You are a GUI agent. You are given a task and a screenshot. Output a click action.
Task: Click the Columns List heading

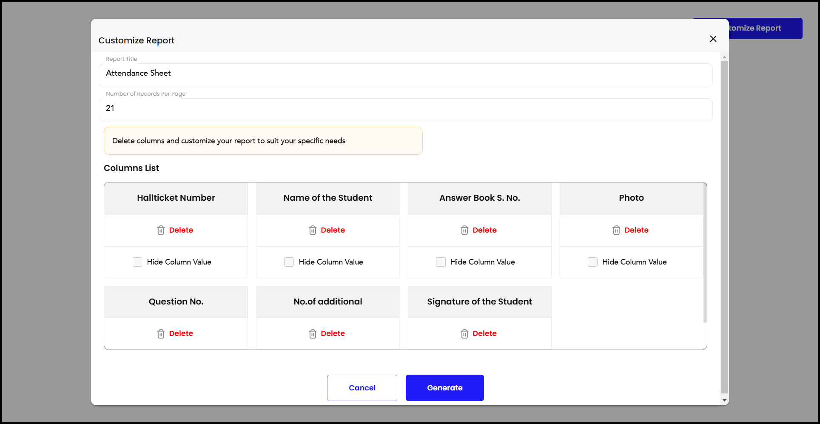pyautogui.click(x=131, y=168)
